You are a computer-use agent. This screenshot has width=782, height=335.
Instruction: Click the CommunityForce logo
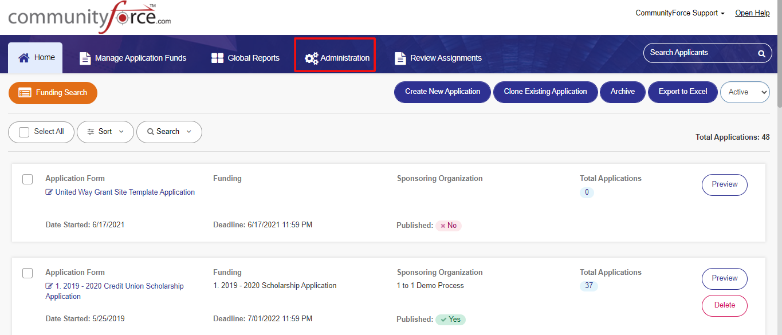[x=89, y=17]
